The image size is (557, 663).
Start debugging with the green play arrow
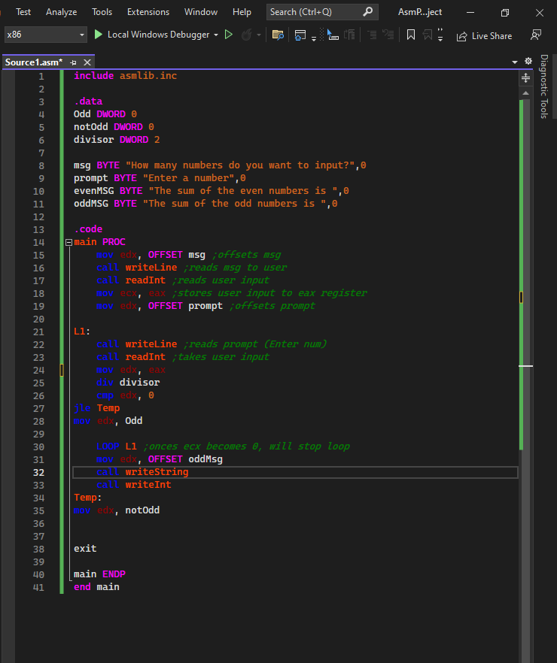coord(99,35)
